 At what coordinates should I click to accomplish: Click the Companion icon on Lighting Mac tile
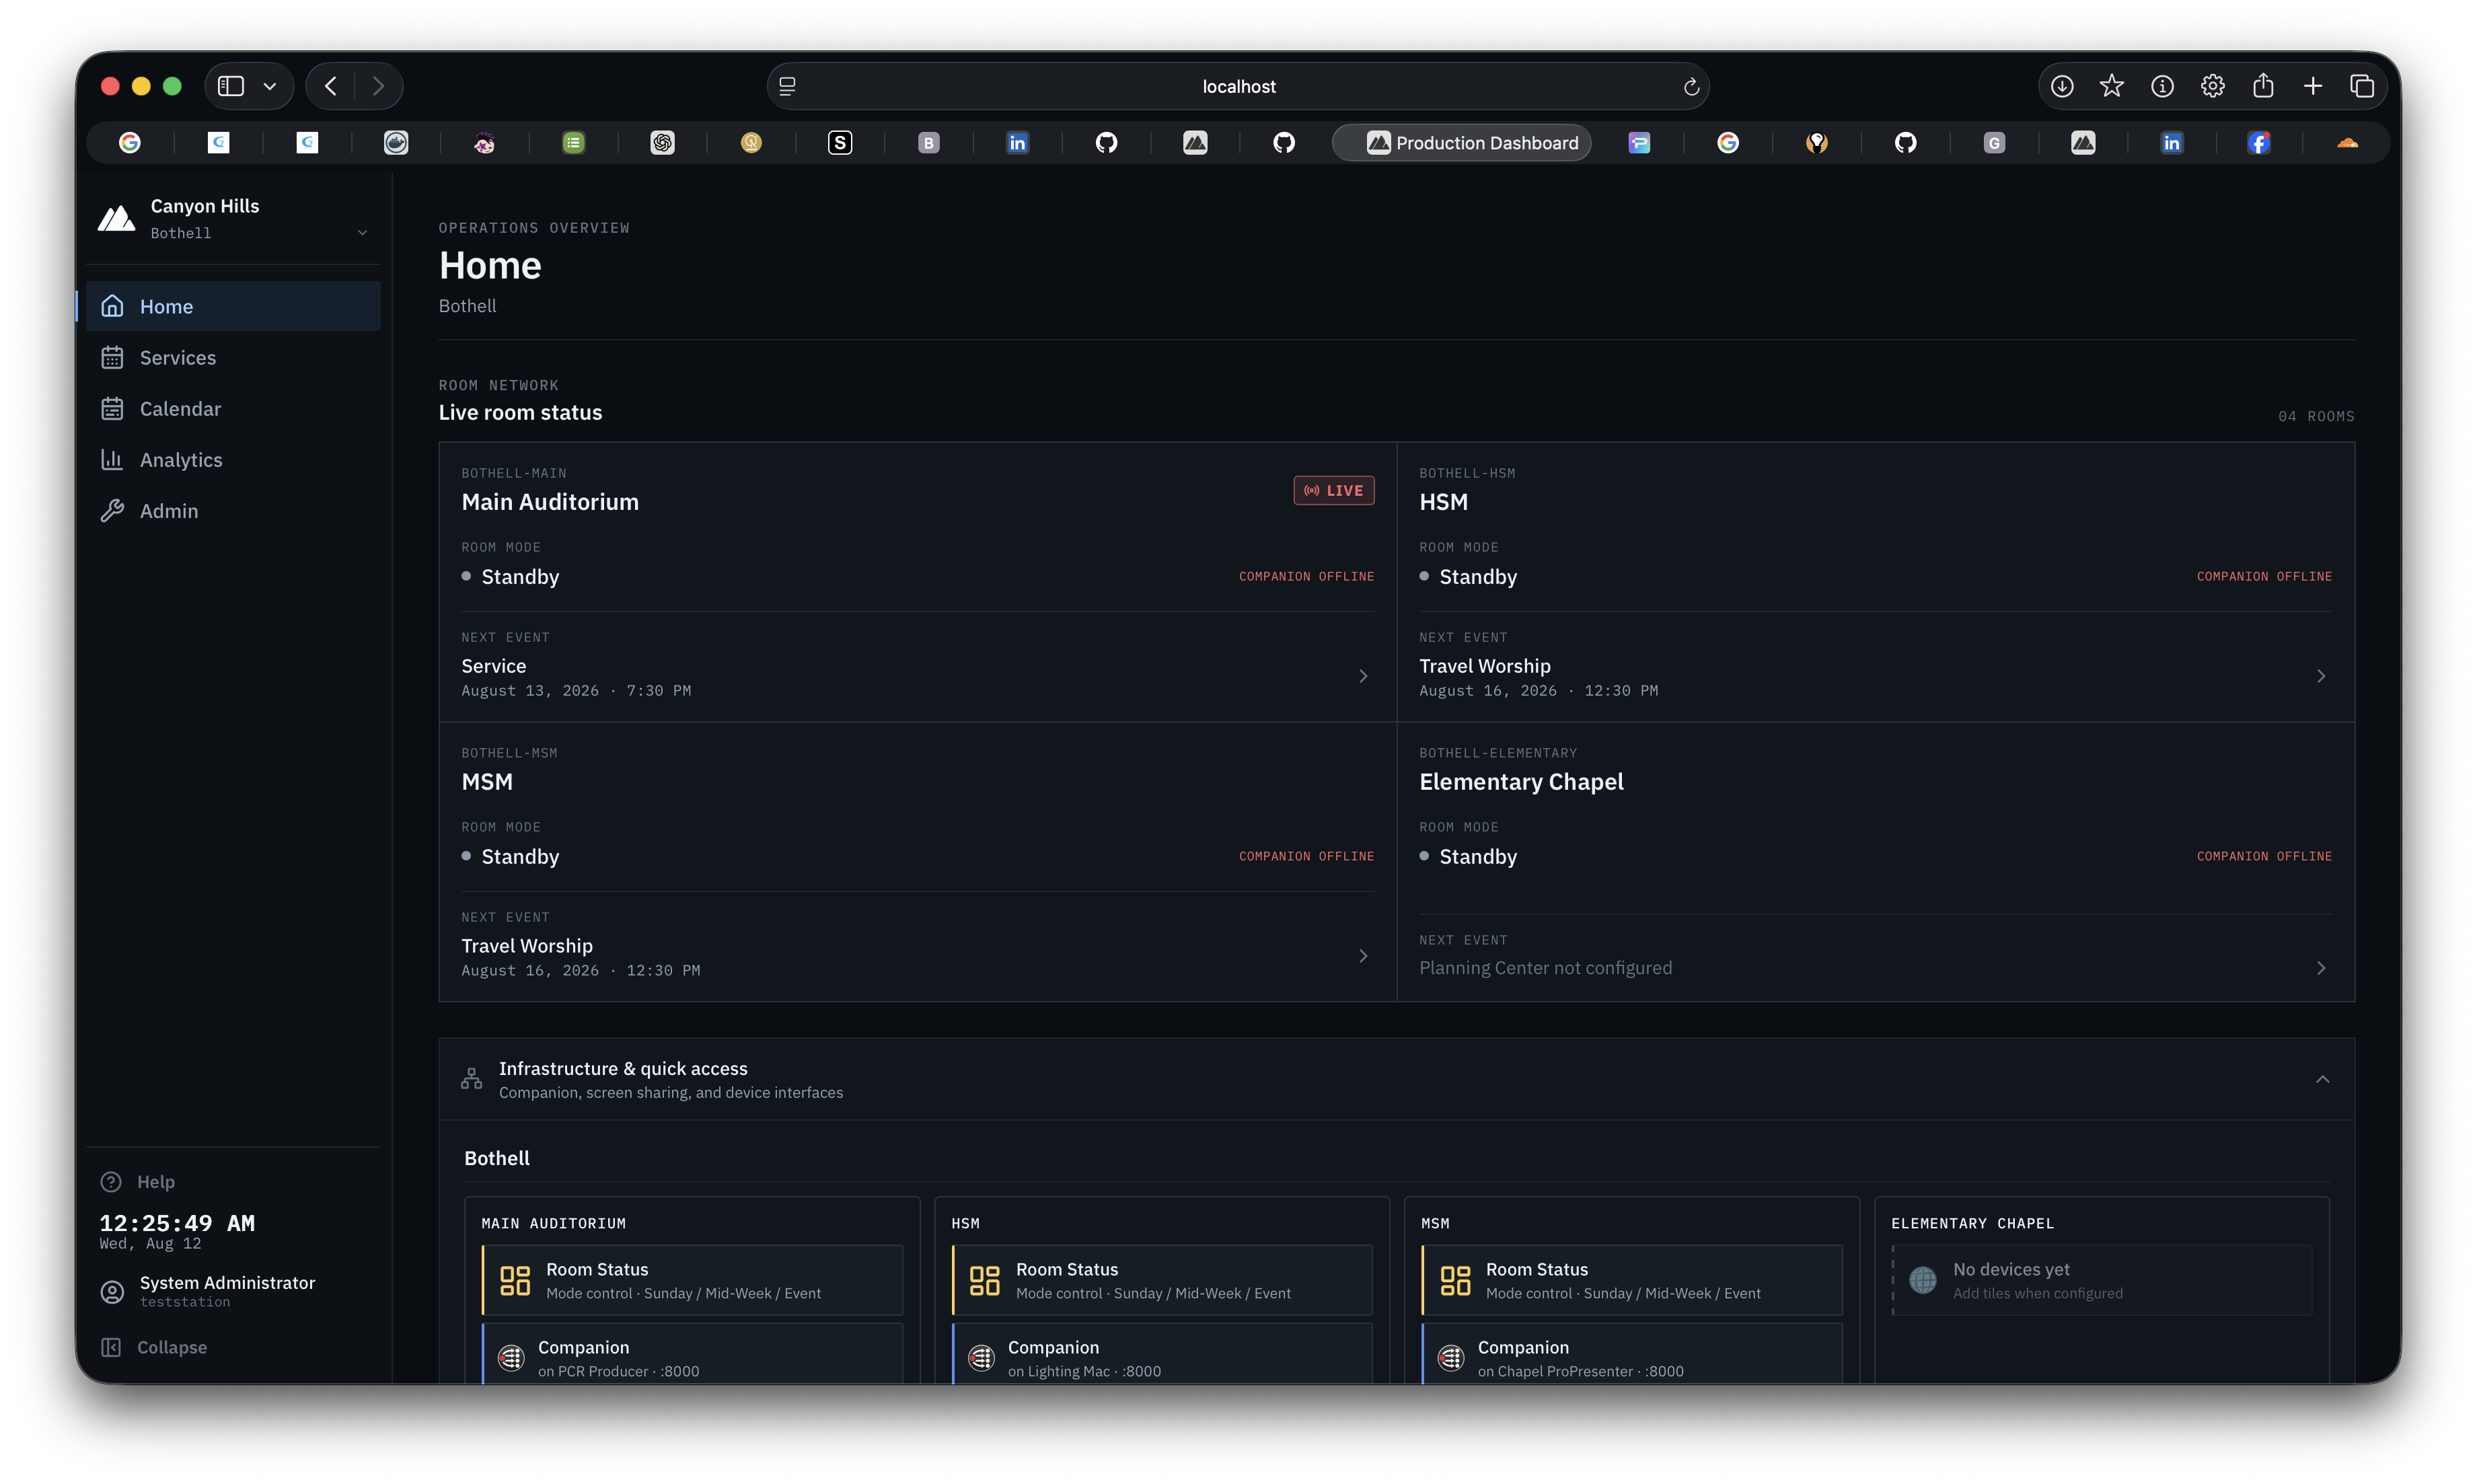pyautogui.click(x=981, y=1358)
